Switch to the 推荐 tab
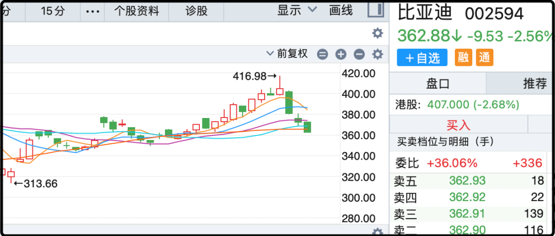The image size is (555, 236). click(533, 84)
